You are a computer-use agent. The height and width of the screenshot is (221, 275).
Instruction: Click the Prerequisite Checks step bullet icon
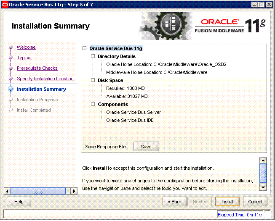click(x=11, y=68)
